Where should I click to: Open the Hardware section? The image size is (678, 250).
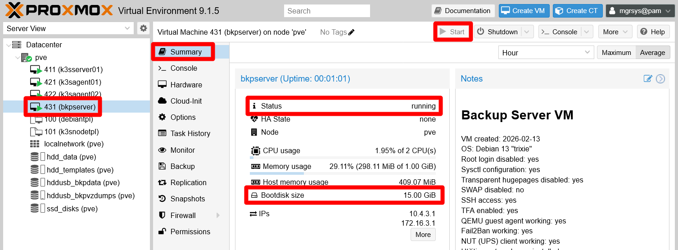click(x=191, y=85)
